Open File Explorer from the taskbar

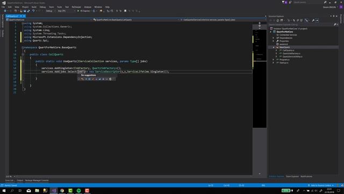click(37, 190)
